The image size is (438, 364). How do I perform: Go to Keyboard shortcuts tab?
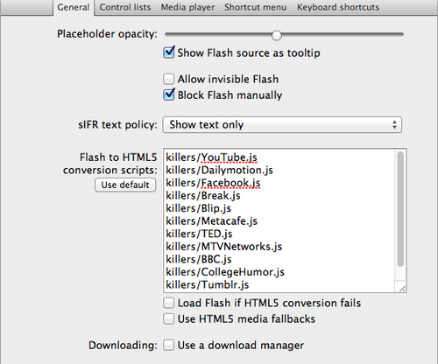point(338,7)
